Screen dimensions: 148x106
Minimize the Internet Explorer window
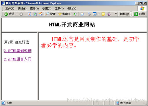tap(137, 3)
